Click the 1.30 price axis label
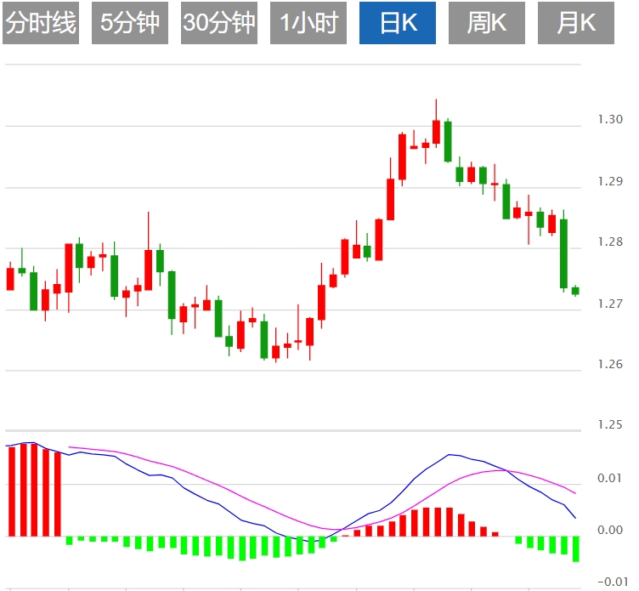This screenshot has width=639, height=591. pyautogui.click(x=610, y=120)
